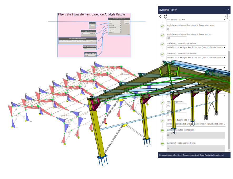233x179 pixels.
Task: Click the refresh icon to rerun the script
Action: (166, 16)
